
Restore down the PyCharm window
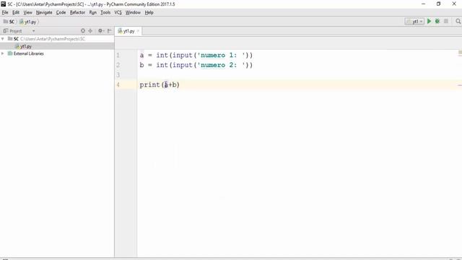[438, 4]
